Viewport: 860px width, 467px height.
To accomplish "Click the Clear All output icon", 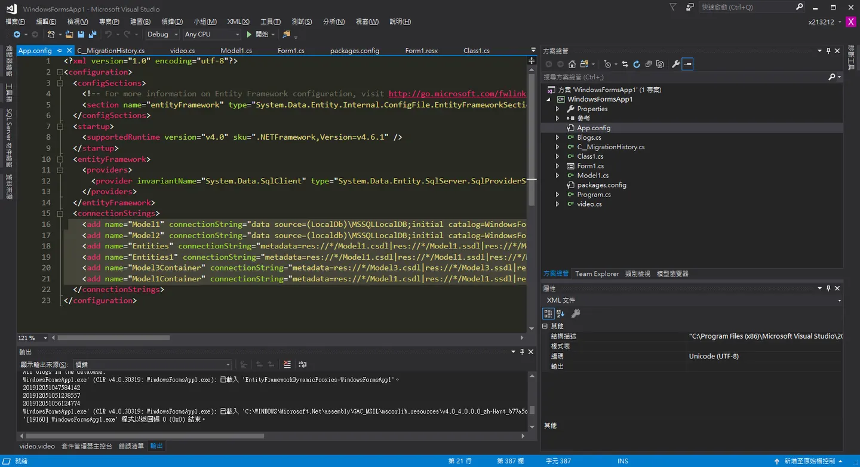I will (287, 364).
